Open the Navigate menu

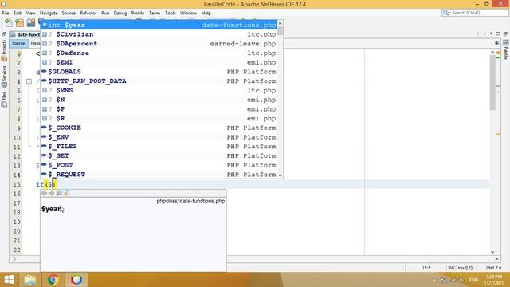pos(49,13)
